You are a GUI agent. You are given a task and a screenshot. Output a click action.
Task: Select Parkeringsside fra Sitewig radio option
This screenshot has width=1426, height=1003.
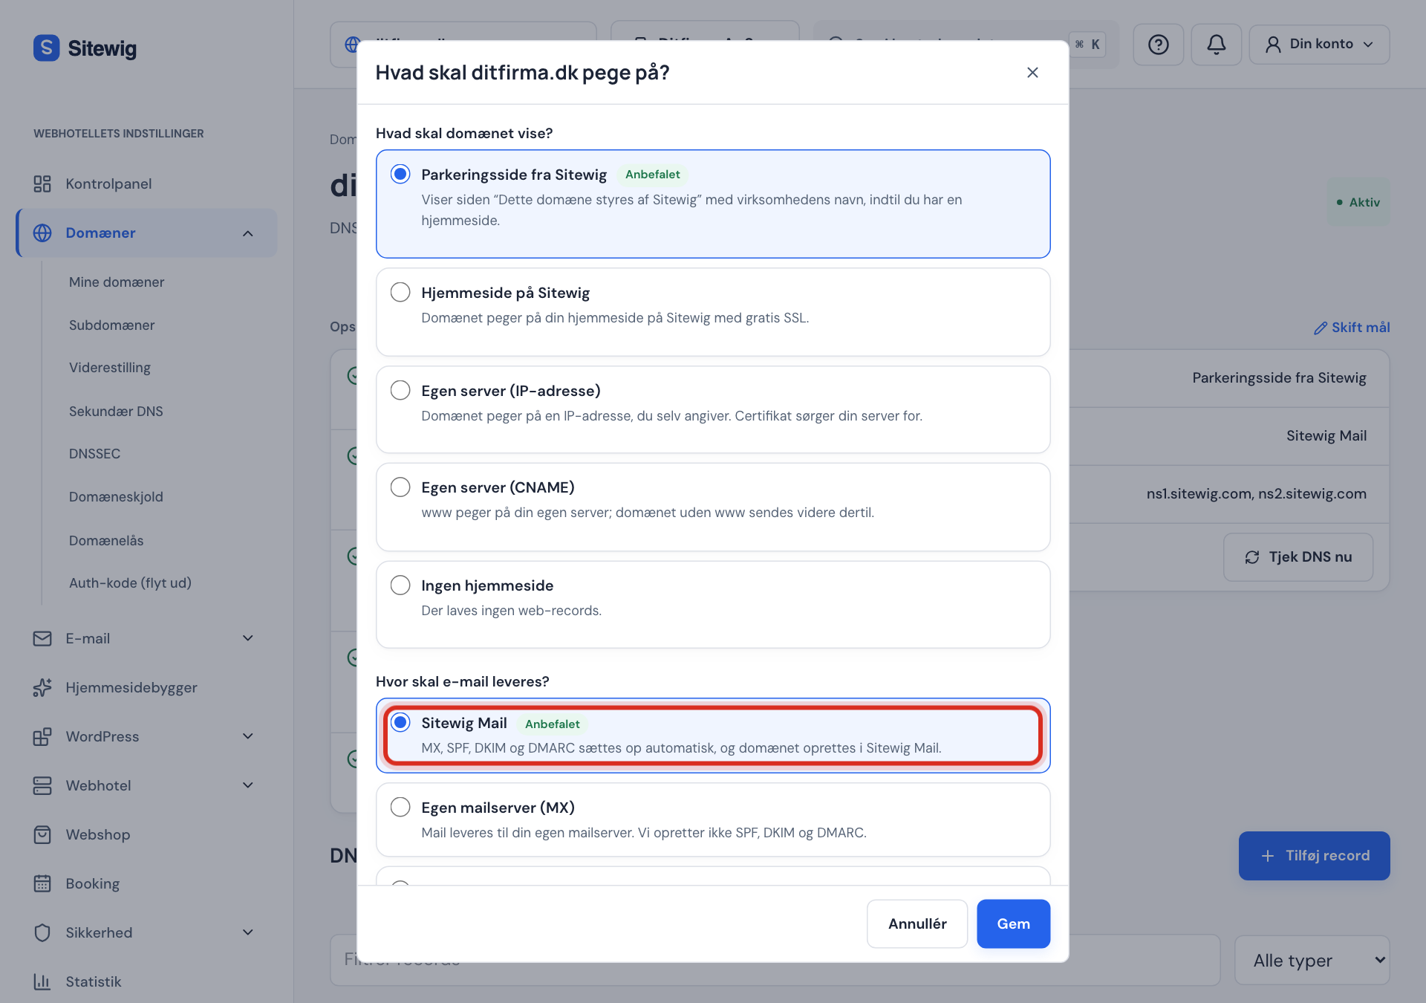click(400, 174)
